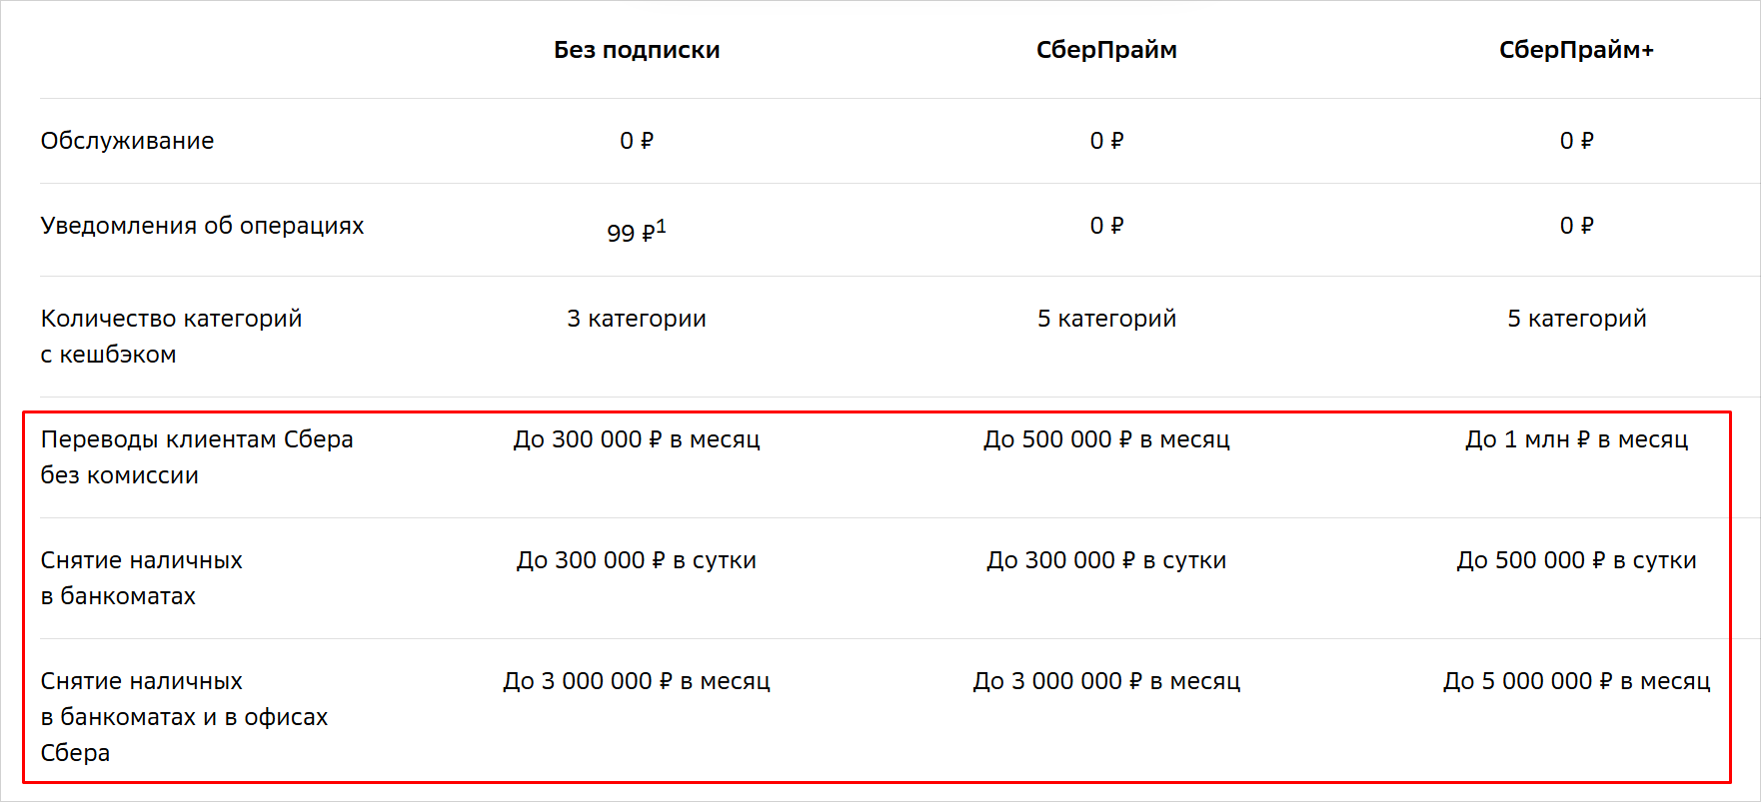The height and width of the screenshot is (802, 1761).
Task: Click the "Без подписки" column header
Action: (x=637, y=50)
